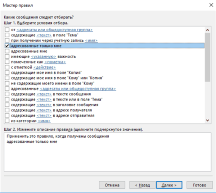
Task: Check the 'адресованные мне' condition
Action: pos(7,51)
